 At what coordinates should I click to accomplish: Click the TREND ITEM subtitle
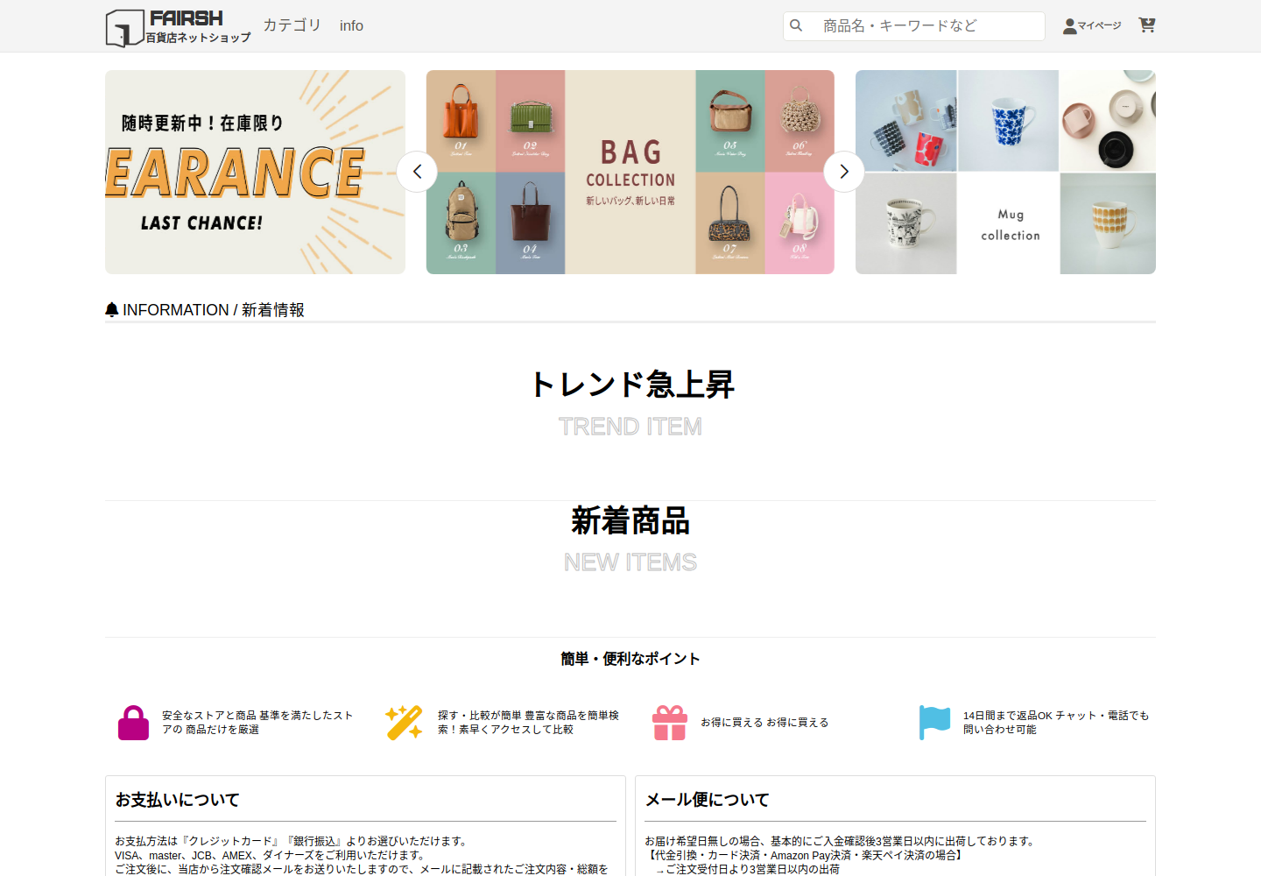[630, 427]
